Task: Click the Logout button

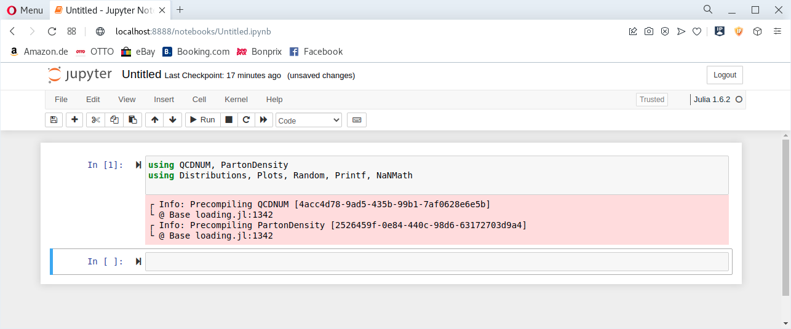Action: pyautogui.click(x=725, y=75)
